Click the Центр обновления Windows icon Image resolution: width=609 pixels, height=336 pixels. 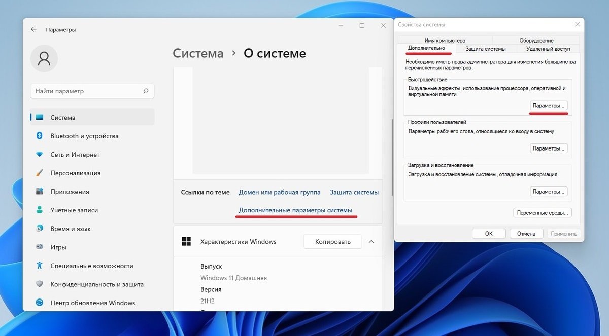(40, 303)
